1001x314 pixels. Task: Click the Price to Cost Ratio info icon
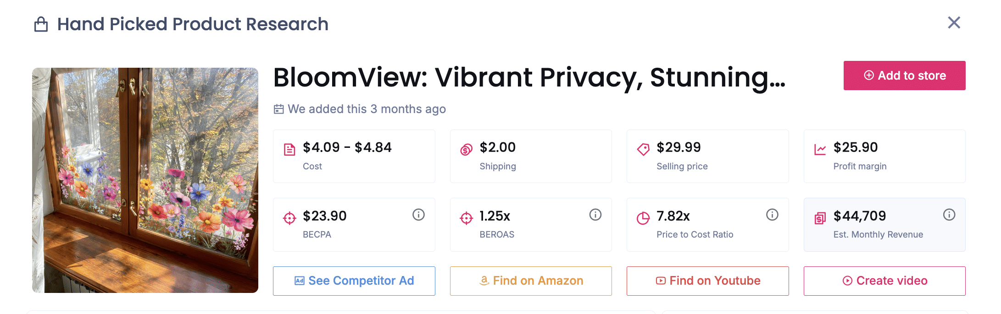(772, 215)
